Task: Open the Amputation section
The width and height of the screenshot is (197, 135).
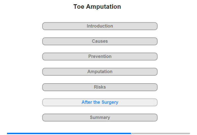Action: pos(100,72)
